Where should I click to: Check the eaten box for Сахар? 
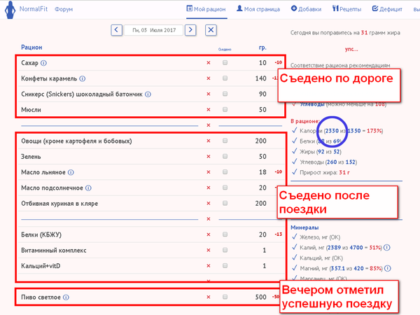pyautogui.click(x=225, y=63)
